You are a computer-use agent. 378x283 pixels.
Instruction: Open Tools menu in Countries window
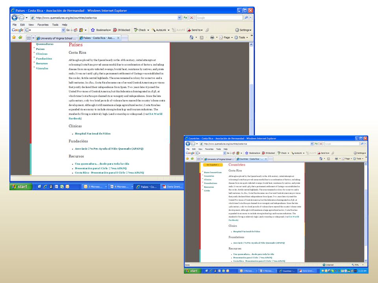pyautogui.click(x=219, y=149)
